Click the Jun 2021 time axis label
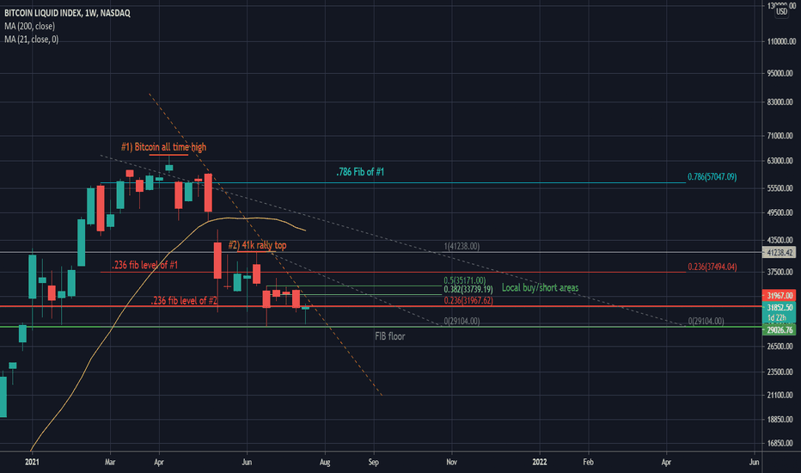801x473 pixels. [247, 462]
